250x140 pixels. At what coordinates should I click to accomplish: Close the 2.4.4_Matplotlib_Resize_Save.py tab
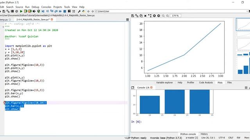coord(52,19)
